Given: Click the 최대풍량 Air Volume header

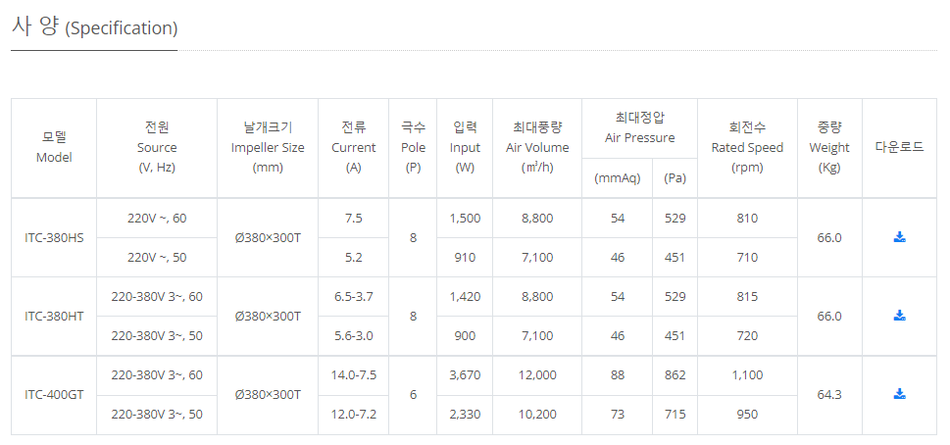Looking at the screenshot, I should pos(537,147).
